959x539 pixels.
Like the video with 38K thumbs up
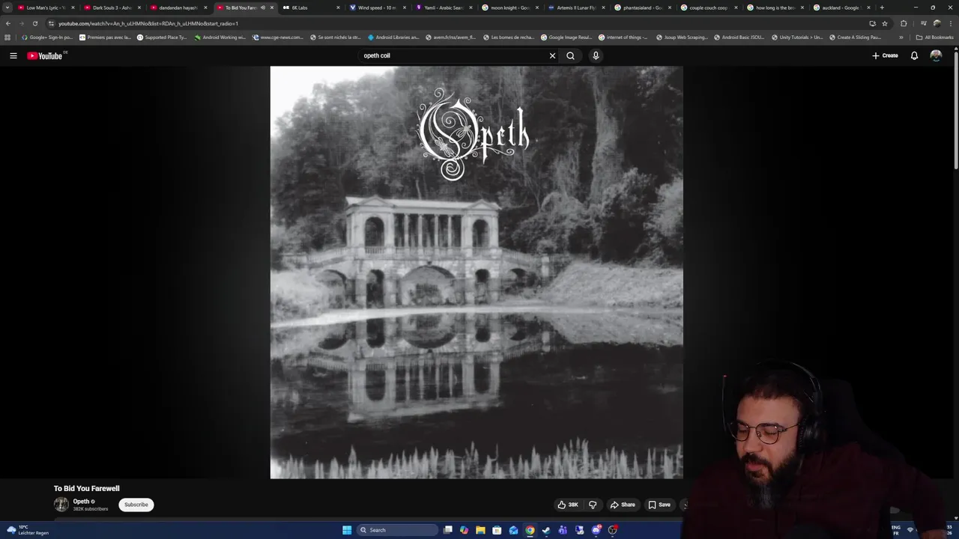[567, 505]
